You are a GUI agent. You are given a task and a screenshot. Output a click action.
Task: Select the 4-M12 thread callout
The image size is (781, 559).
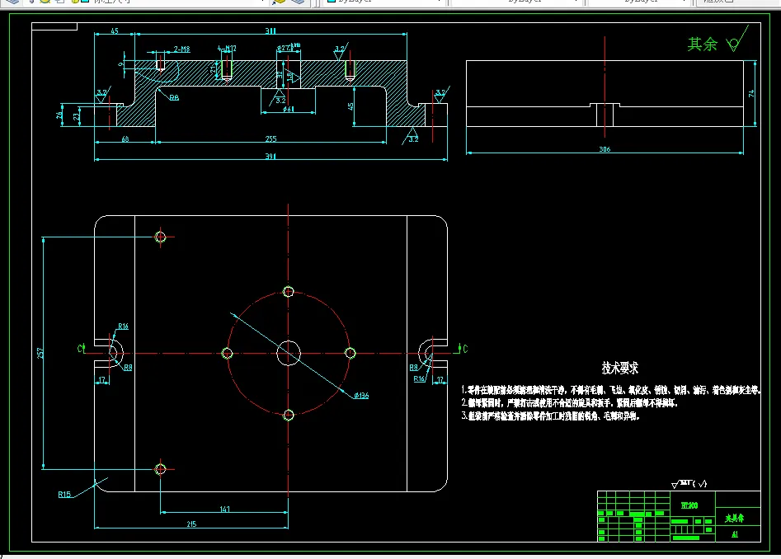pyautogui.click(x=227, y=49)
